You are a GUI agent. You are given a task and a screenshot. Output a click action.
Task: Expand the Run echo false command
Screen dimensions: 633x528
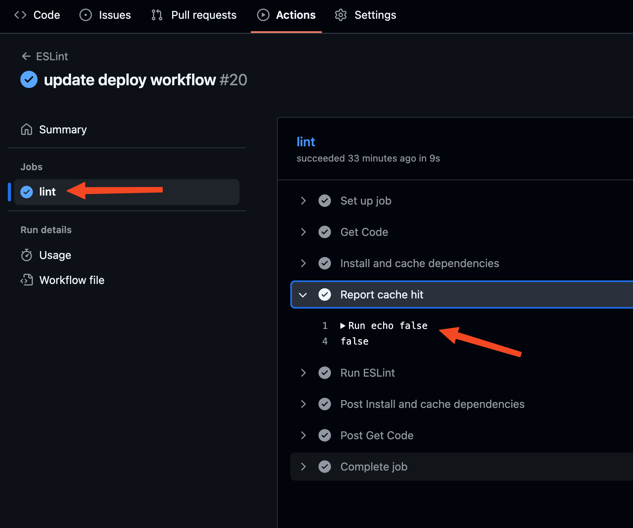coord(343,326)
